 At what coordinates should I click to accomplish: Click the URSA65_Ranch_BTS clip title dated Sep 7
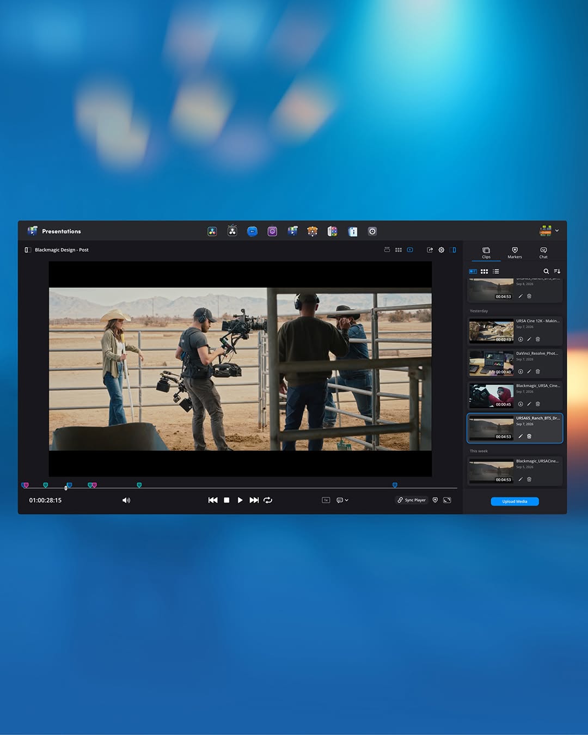(538, 418)
